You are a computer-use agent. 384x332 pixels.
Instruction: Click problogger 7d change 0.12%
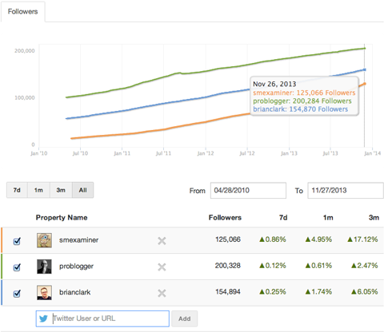pos(273,266)
